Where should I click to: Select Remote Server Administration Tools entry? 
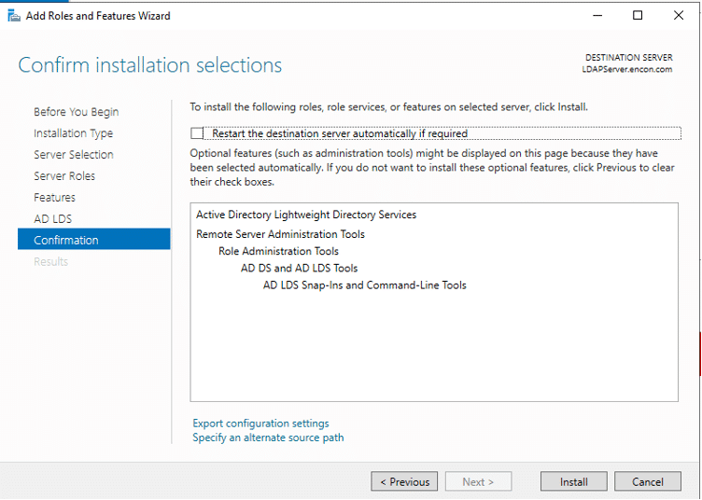pyautogui.click(x=280, y=234)
